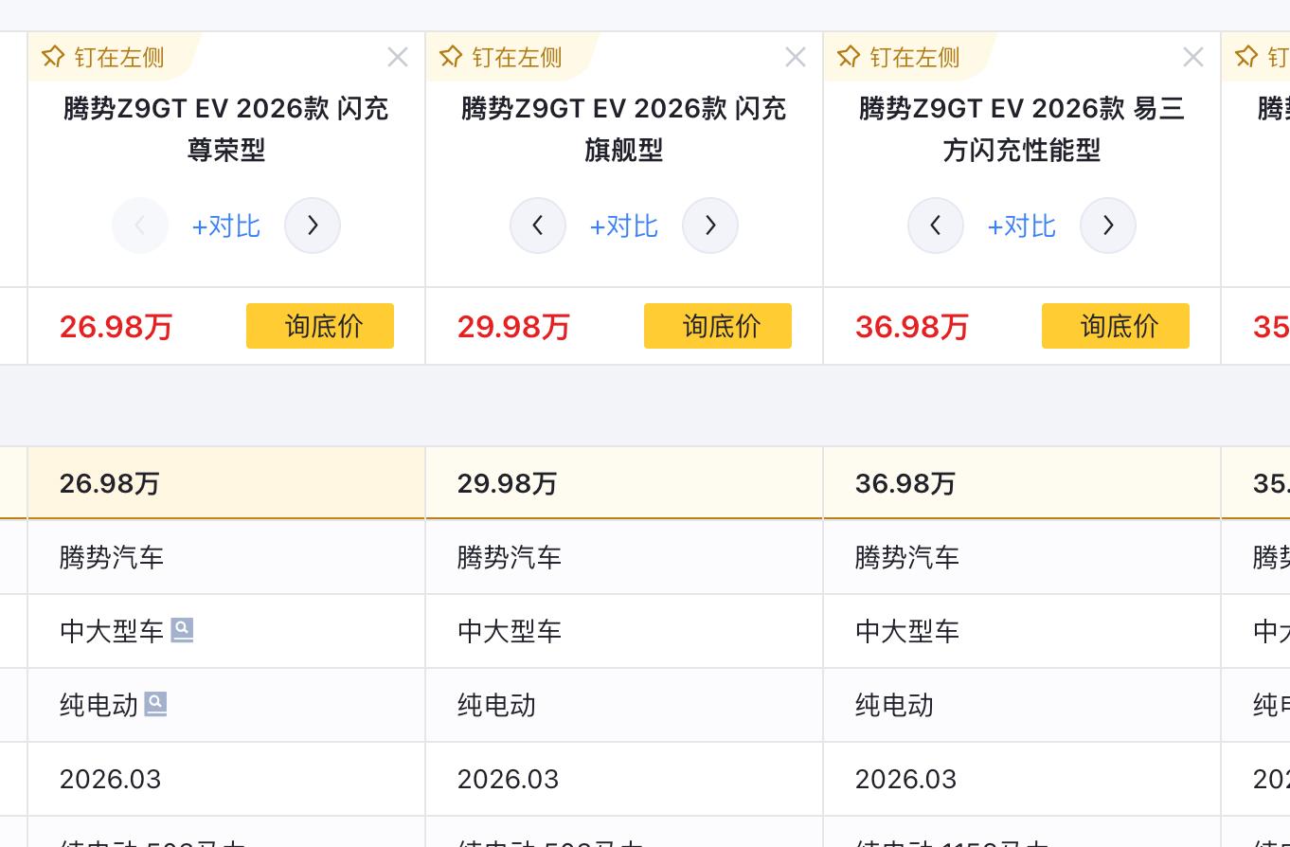This screenshot has width=1290, height=847.
Task: Remove 闪充旗舰型 from comparison
Action: [x=796, y=58]
